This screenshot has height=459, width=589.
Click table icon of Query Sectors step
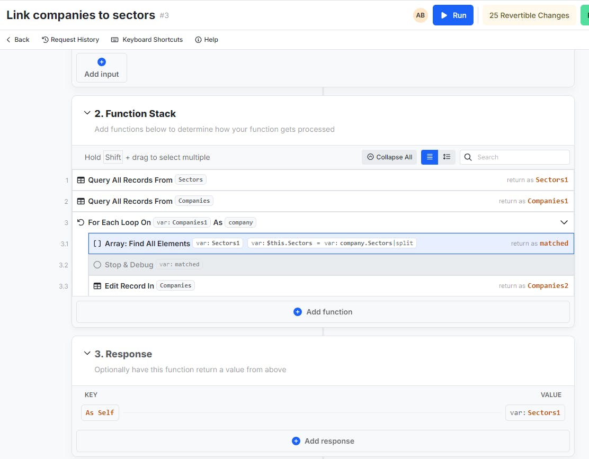81,180
